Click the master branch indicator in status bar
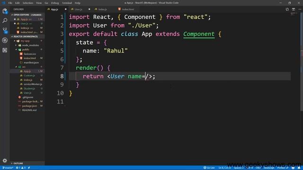Image resolution: width=303 pixels, height=170 pixels. click(x=8, y=168)
